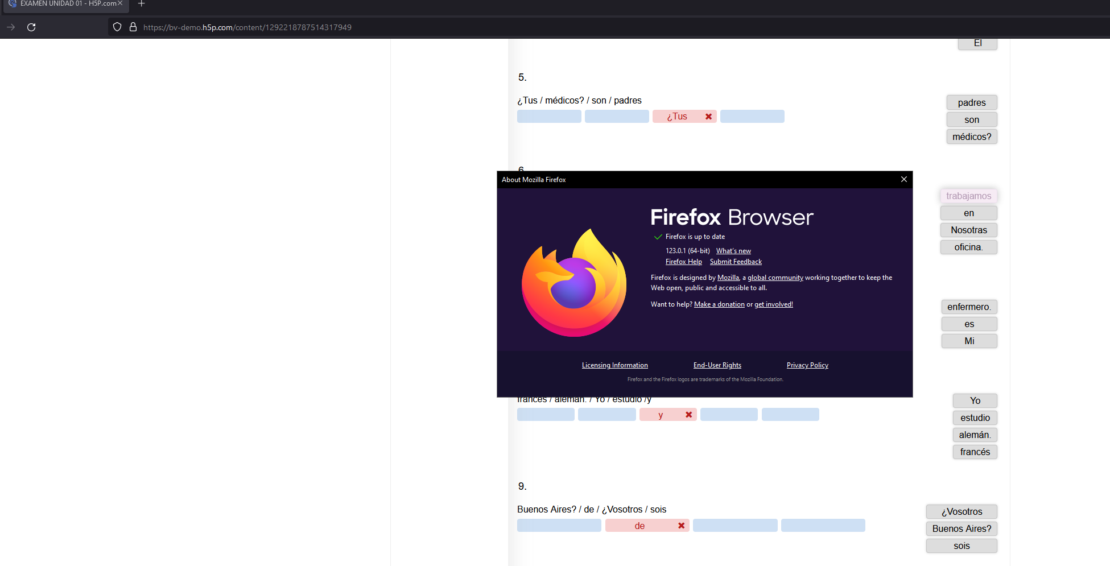Remove the wrong 'de' answer with X

coord(681,526)
